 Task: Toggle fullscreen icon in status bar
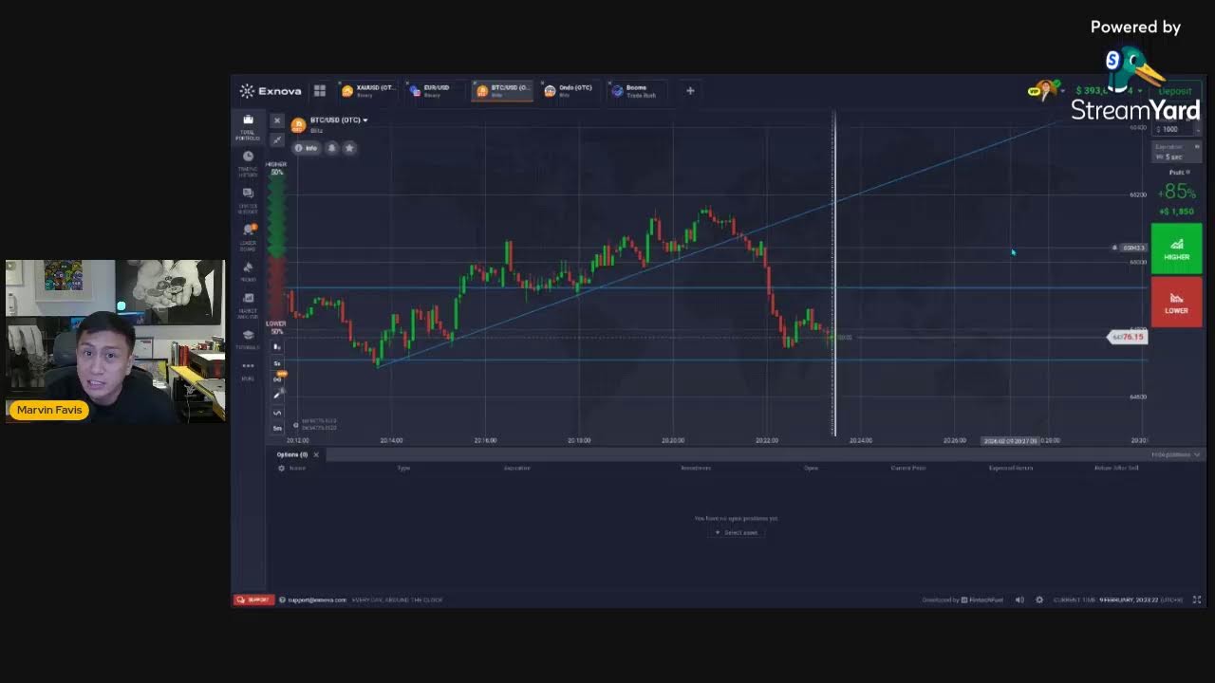(1197, 600)
